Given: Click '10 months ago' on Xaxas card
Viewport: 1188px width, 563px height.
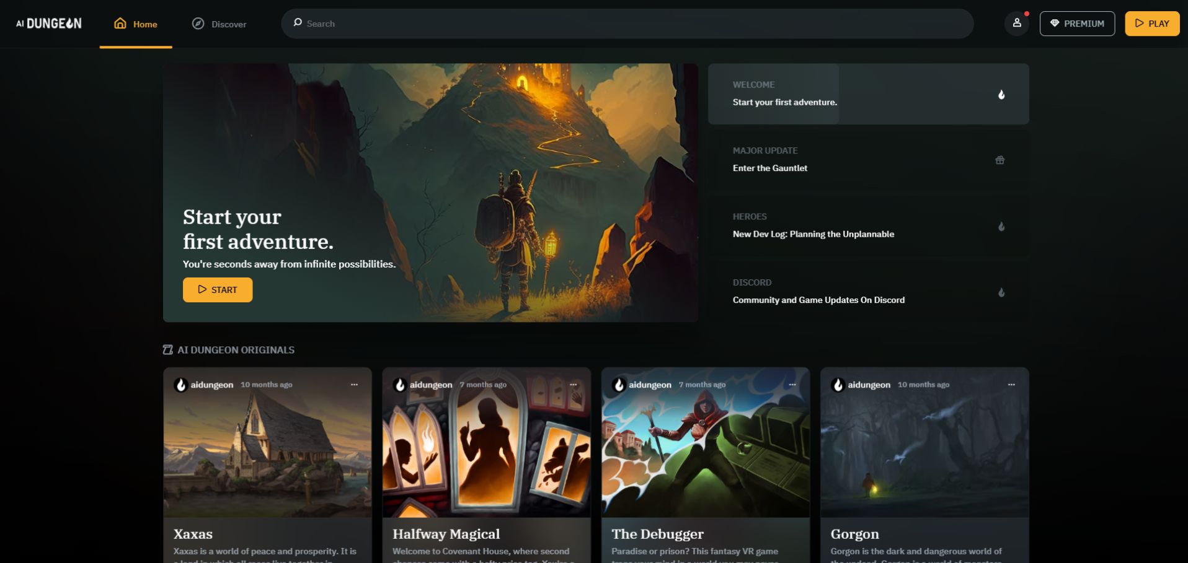Looking at the screenshot, I should pyautogui.click(x=267, y=385).
